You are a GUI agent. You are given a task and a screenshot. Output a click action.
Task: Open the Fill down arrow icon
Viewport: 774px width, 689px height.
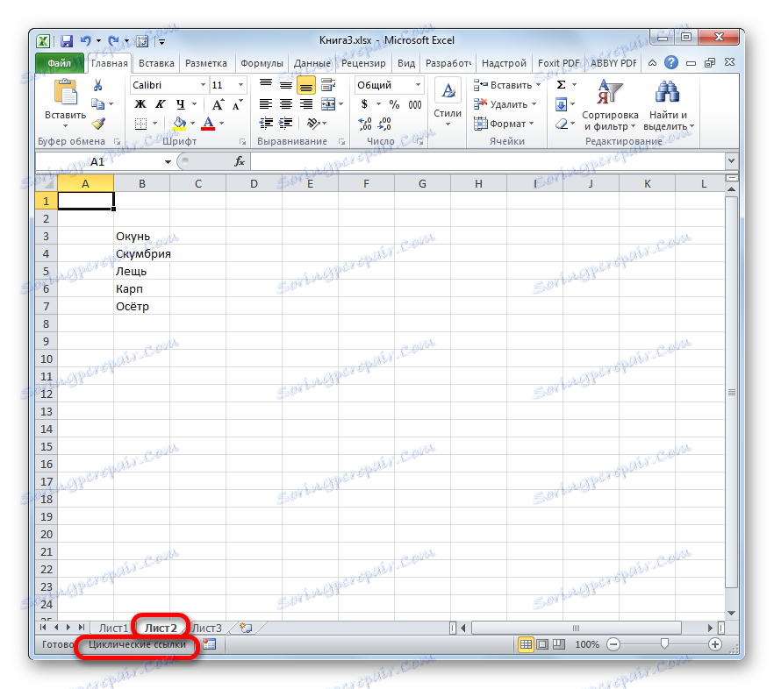tap(562, 104)
